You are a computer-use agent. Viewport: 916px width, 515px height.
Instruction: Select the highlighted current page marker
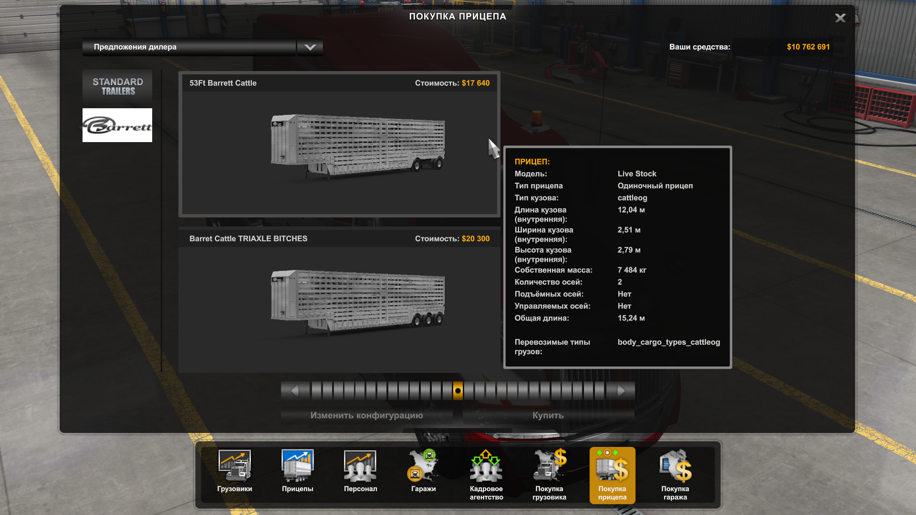tap(458, 391)
